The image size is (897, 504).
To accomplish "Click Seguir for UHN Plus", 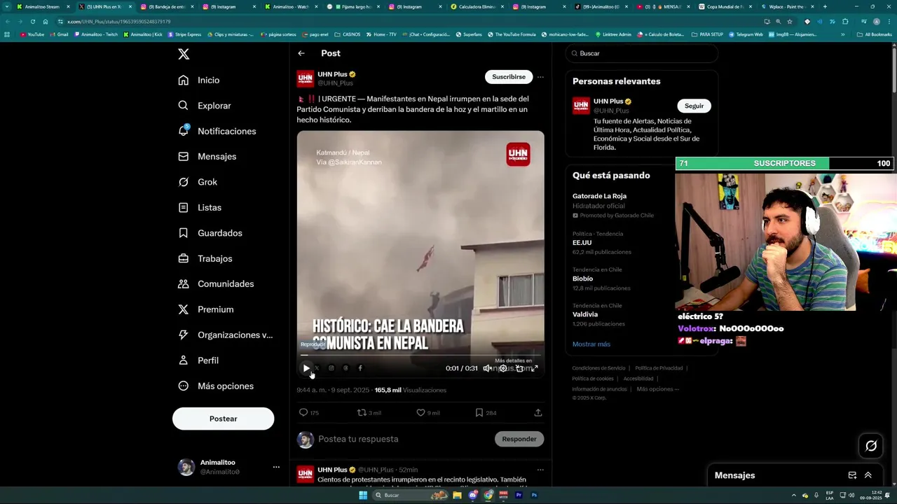I will [694, 106].
